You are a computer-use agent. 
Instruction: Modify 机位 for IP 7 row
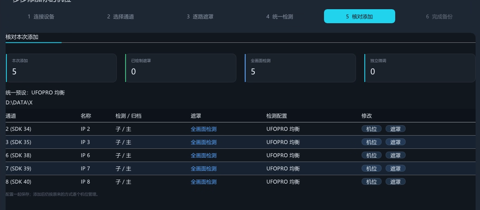click(x=372, y=168)
